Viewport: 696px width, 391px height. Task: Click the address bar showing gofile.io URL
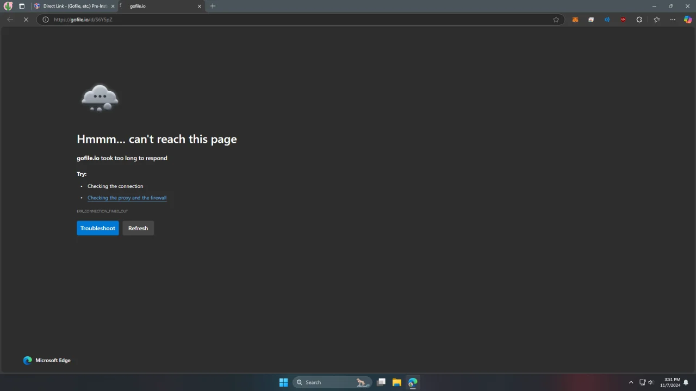pos(299,20)
